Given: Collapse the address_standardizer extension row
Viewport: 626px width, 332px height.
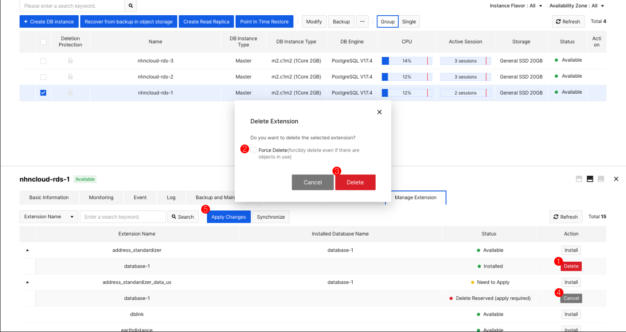Looking at the screenshot, I should click(x=27, y=250).
